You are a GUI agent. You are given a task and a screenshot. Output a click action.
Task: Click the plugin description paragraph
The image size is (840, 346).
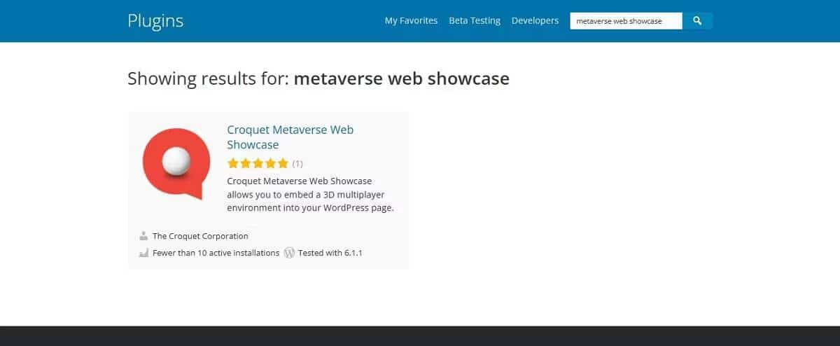(310, 195)
